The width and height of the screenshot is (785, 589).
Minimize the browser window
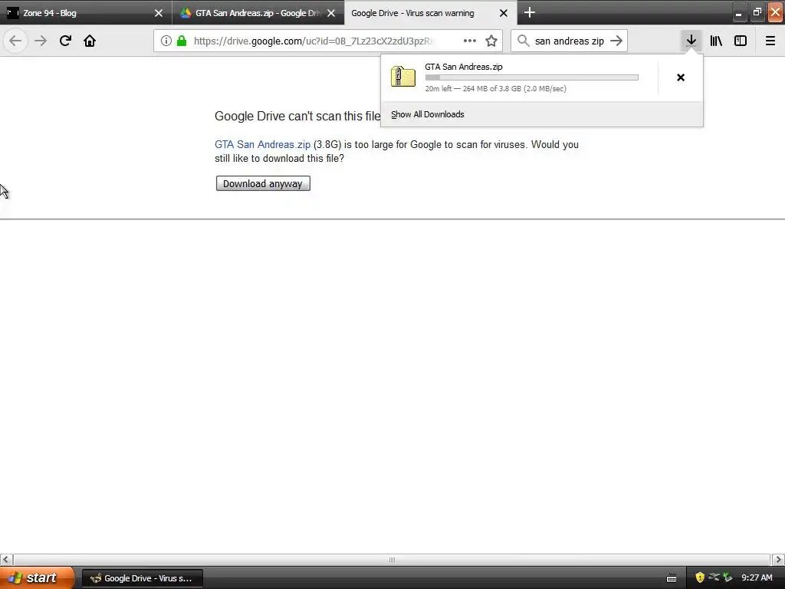click(x=738, y=13)
